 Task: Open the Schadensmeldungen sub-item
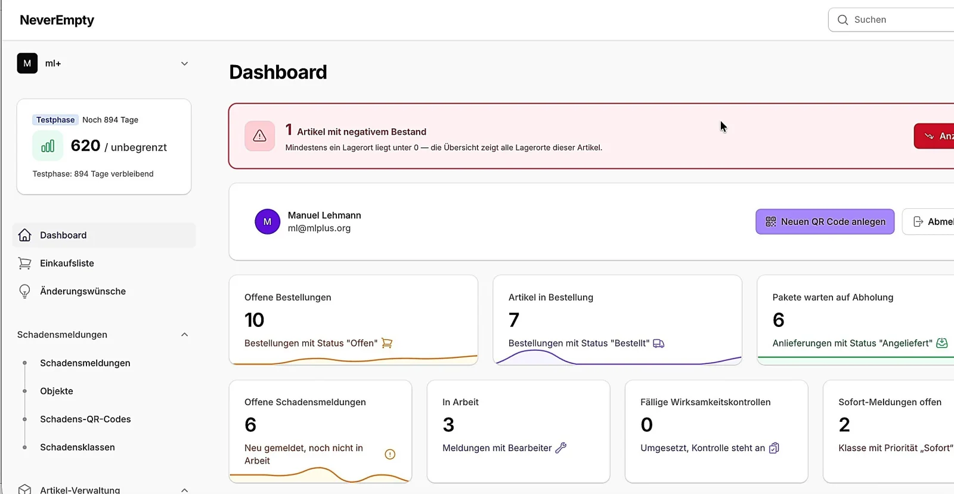85,363
